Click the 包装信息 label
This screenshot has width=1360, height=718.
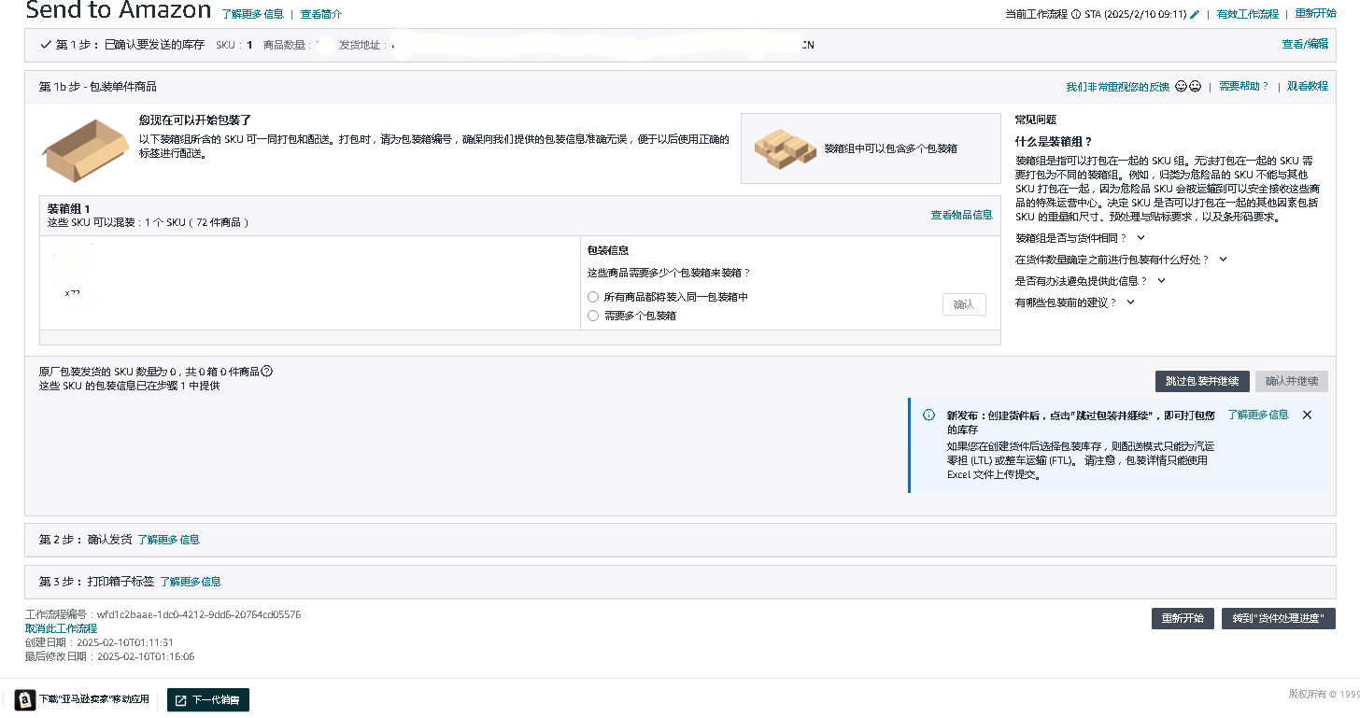(x=607, y=250)
